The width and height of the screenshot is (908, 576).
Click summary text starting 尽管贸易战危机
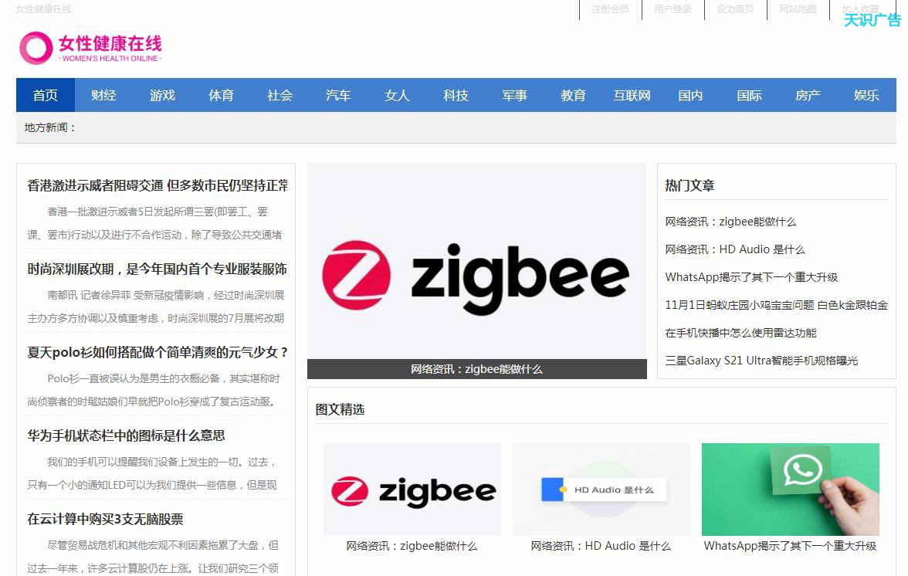(153, 557)
